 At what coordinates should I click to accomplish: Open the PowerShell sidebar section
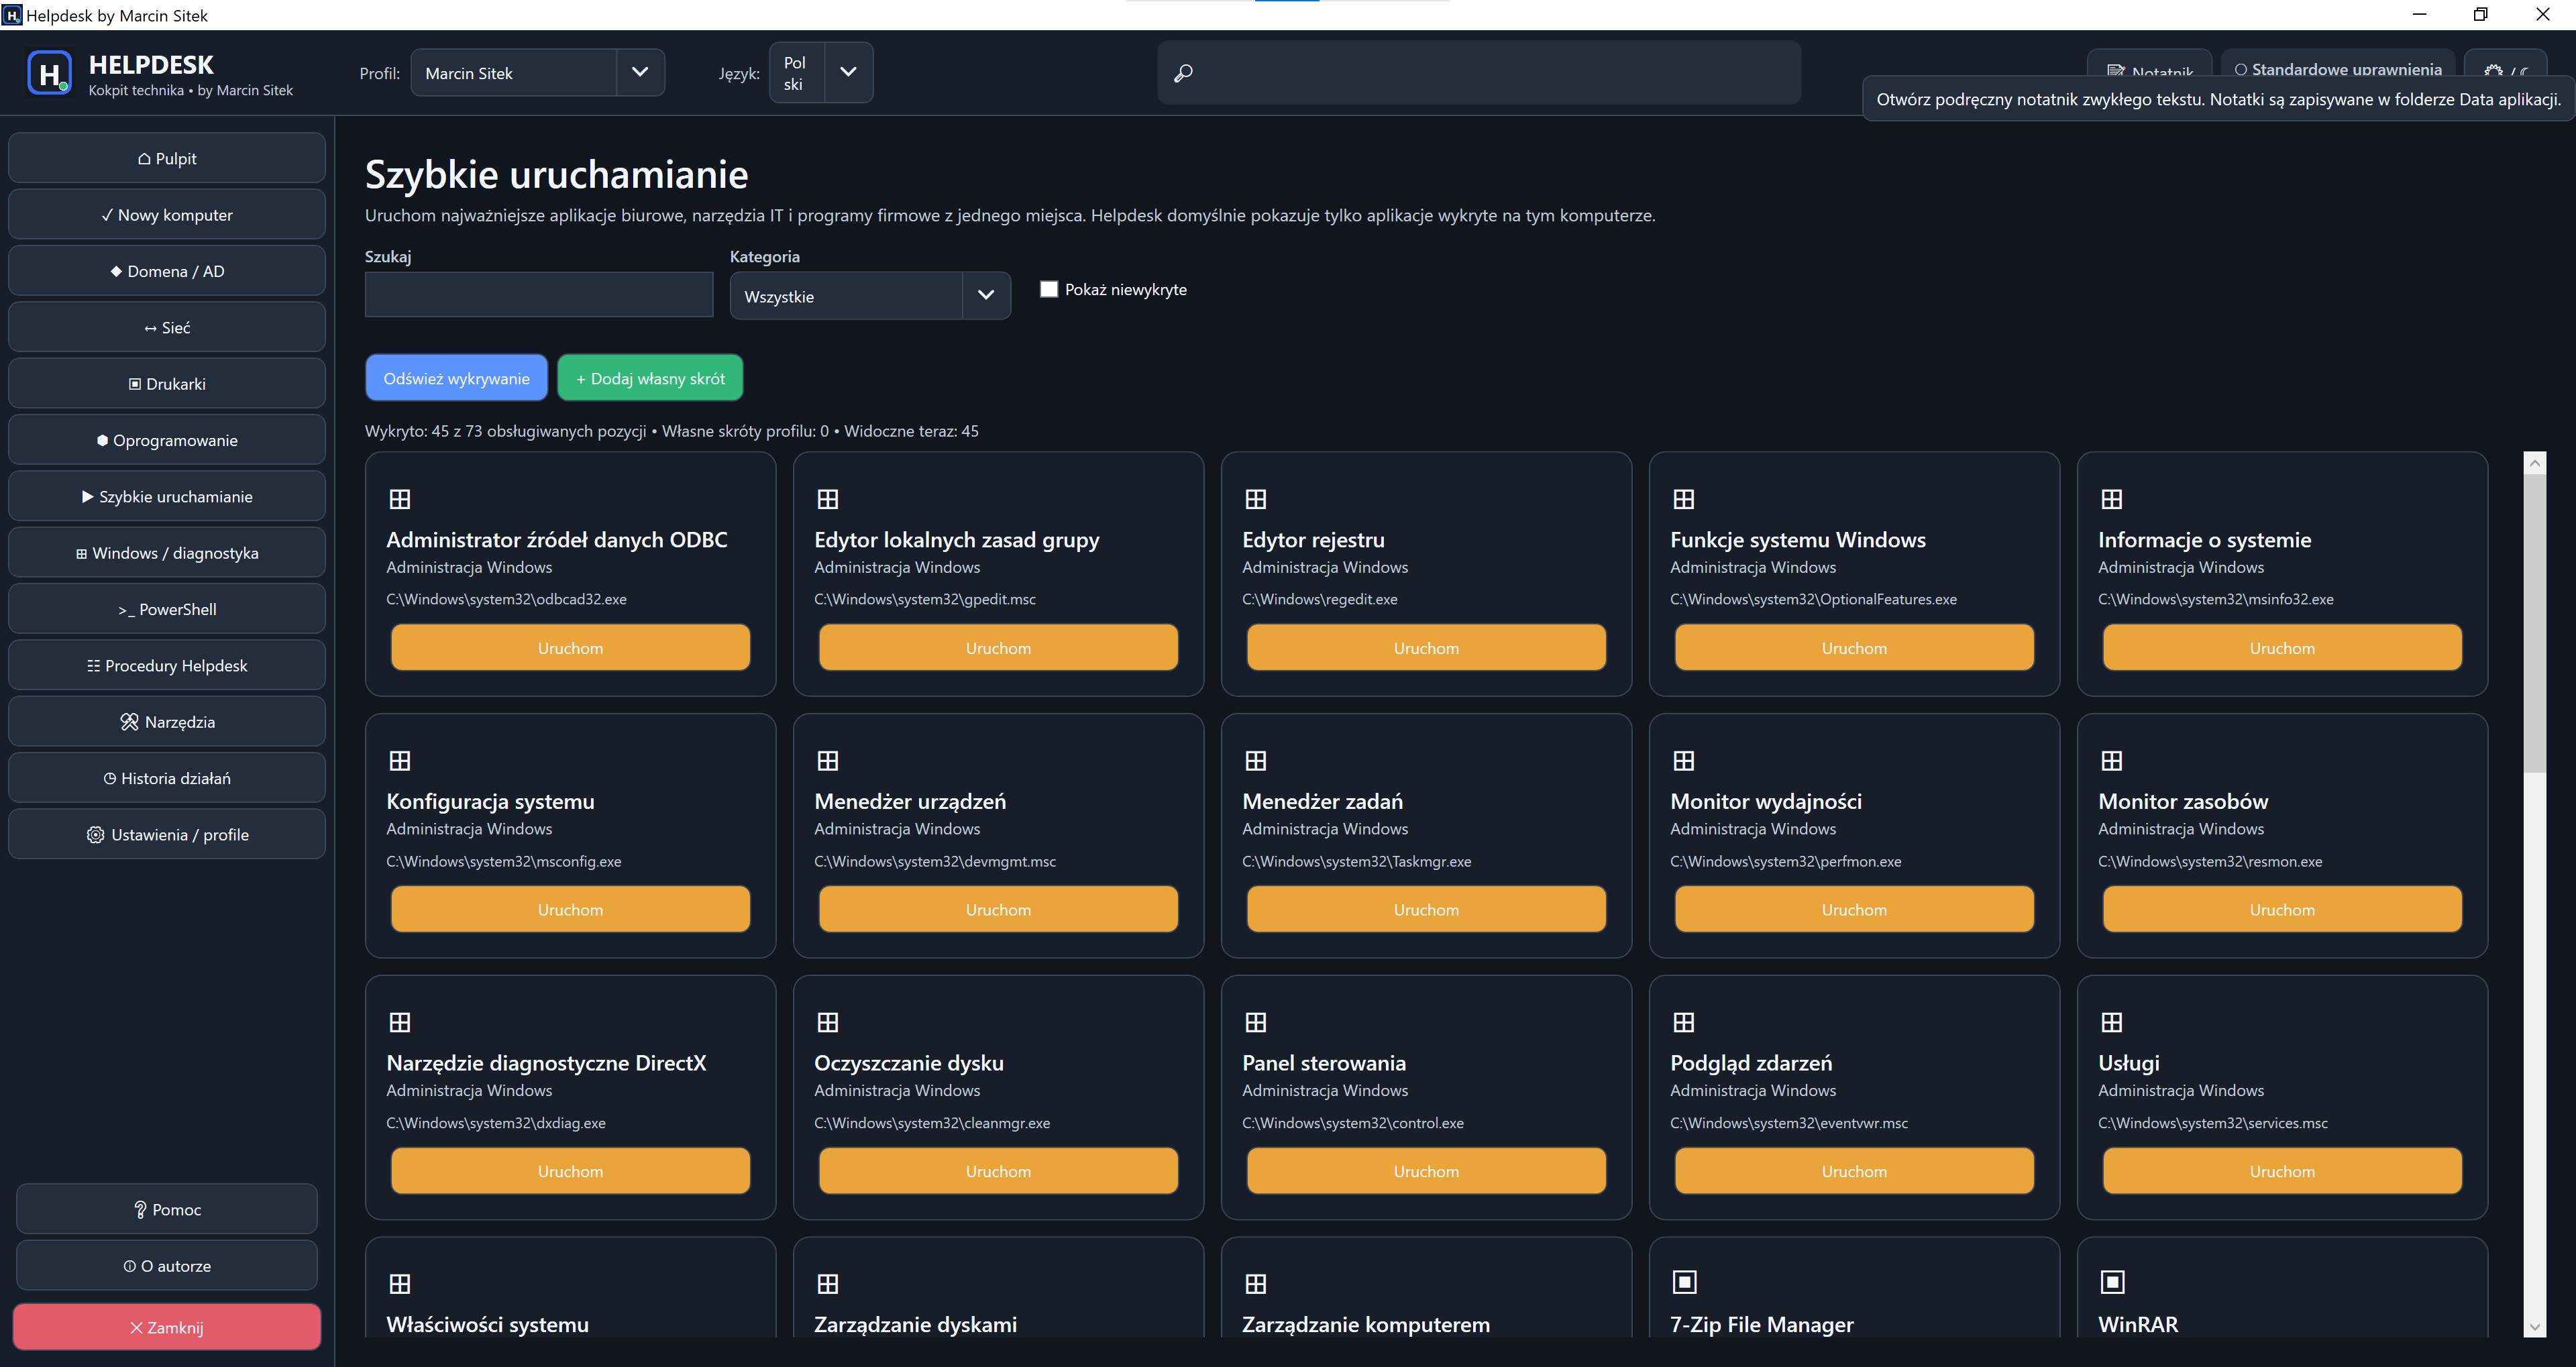click(x=167, y=609)
